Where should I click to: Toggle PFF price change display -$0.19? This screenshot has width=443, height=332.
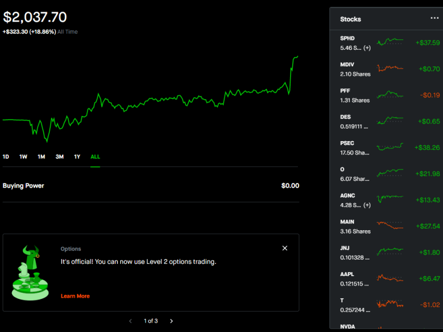pos(429,95)
